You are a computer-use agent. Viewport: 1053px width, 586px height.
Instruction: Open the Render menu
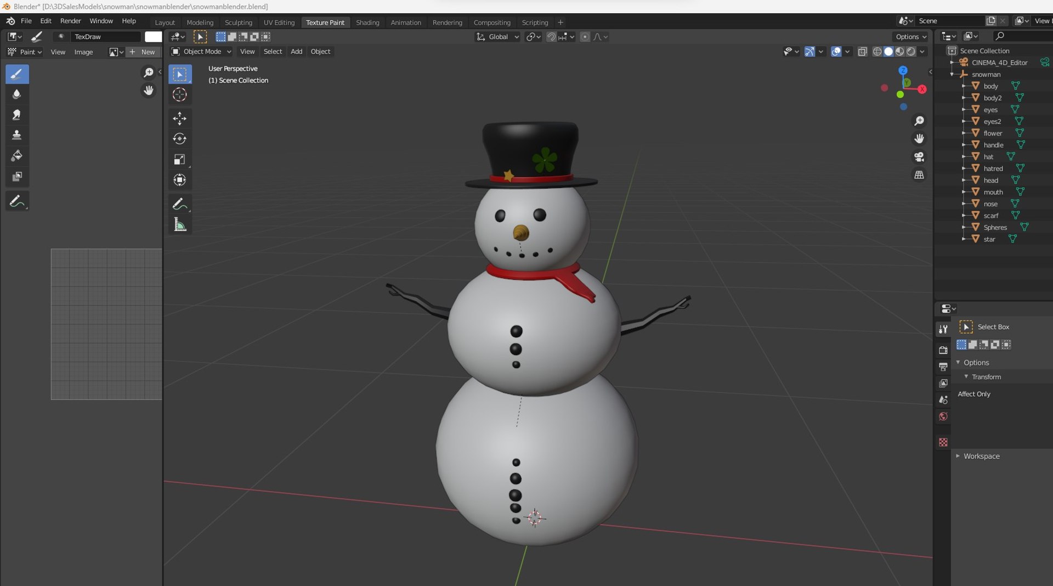point(70,21)
